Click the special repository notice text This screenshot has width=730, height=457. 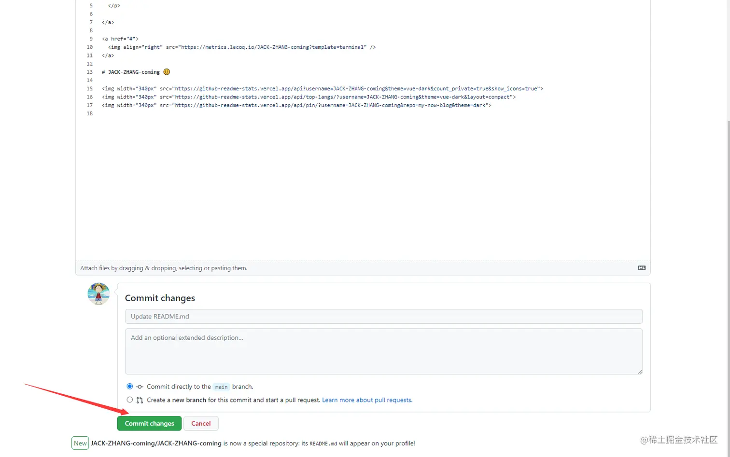click(x=253, y=443)
